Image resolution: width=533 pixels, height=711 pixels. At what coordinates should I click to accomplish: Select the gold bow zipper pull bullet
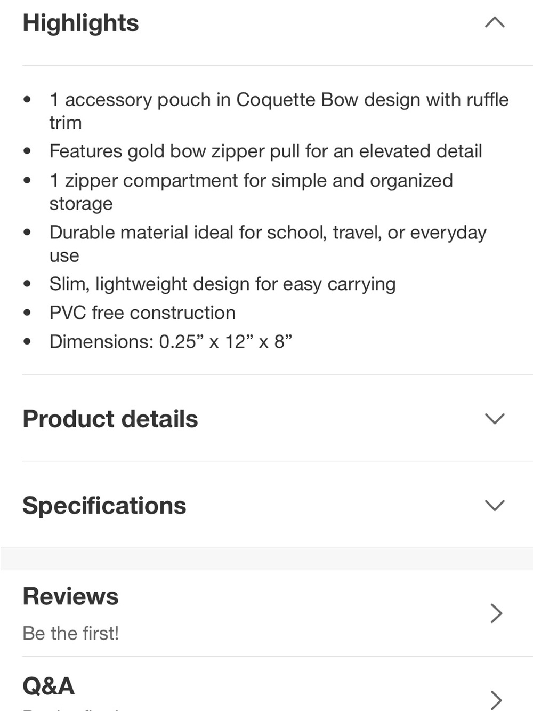pyautogui.click(x=265, y=151)
